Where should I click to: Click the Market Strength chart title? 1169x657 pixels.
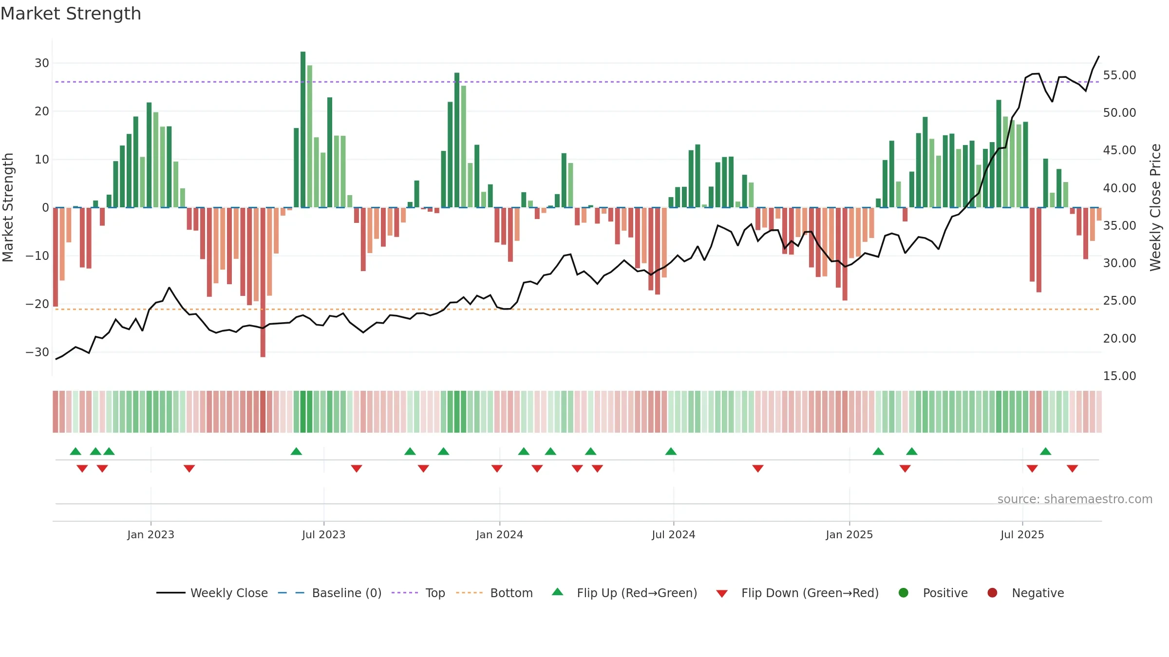[71, 14]
